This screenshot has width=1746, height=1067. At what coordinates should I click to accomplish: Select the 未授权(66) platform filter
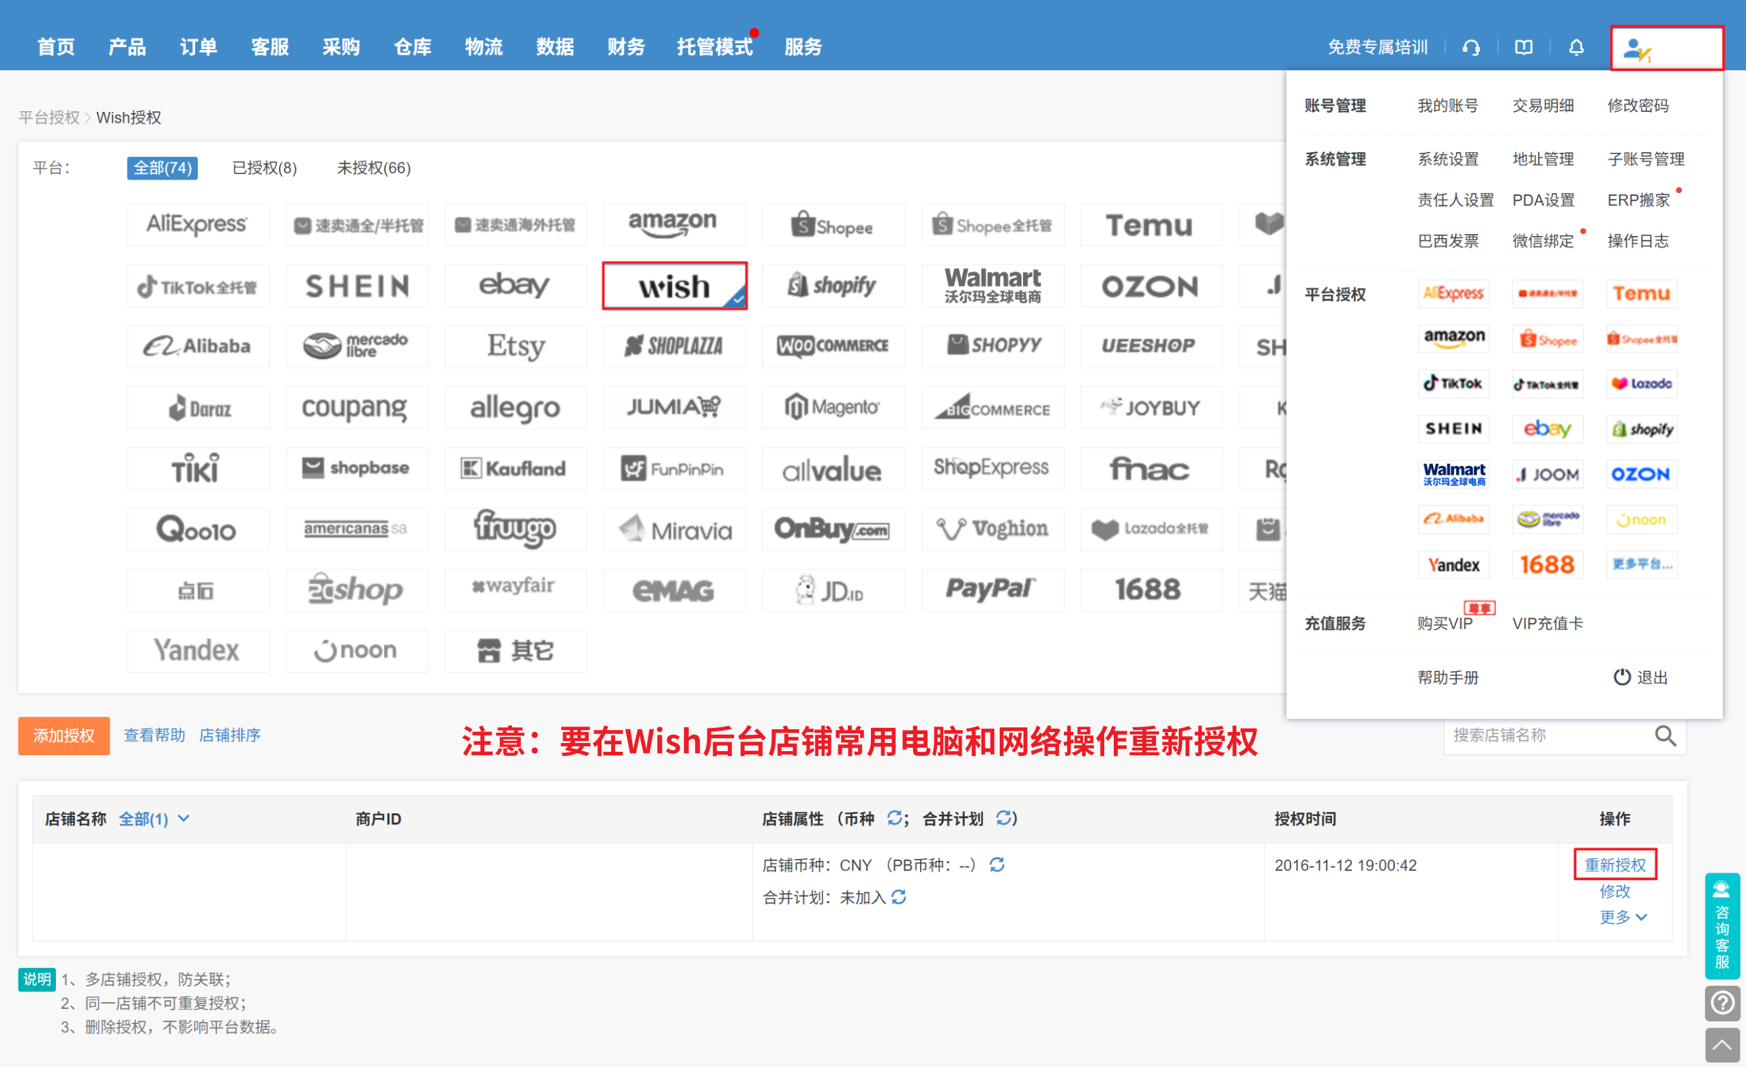point(374,168)
